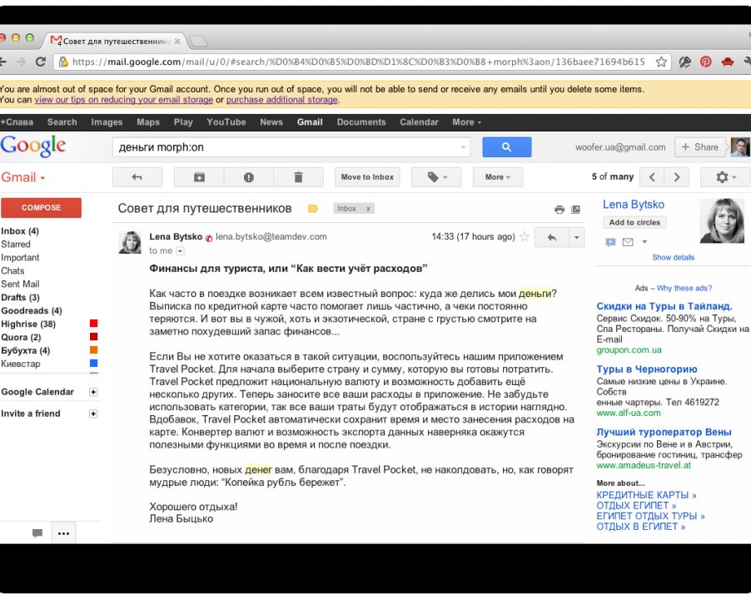Screen dimensions: 751x599
Task: Open more contact options arrow beside envelope
Action: [x=644, y=242]
